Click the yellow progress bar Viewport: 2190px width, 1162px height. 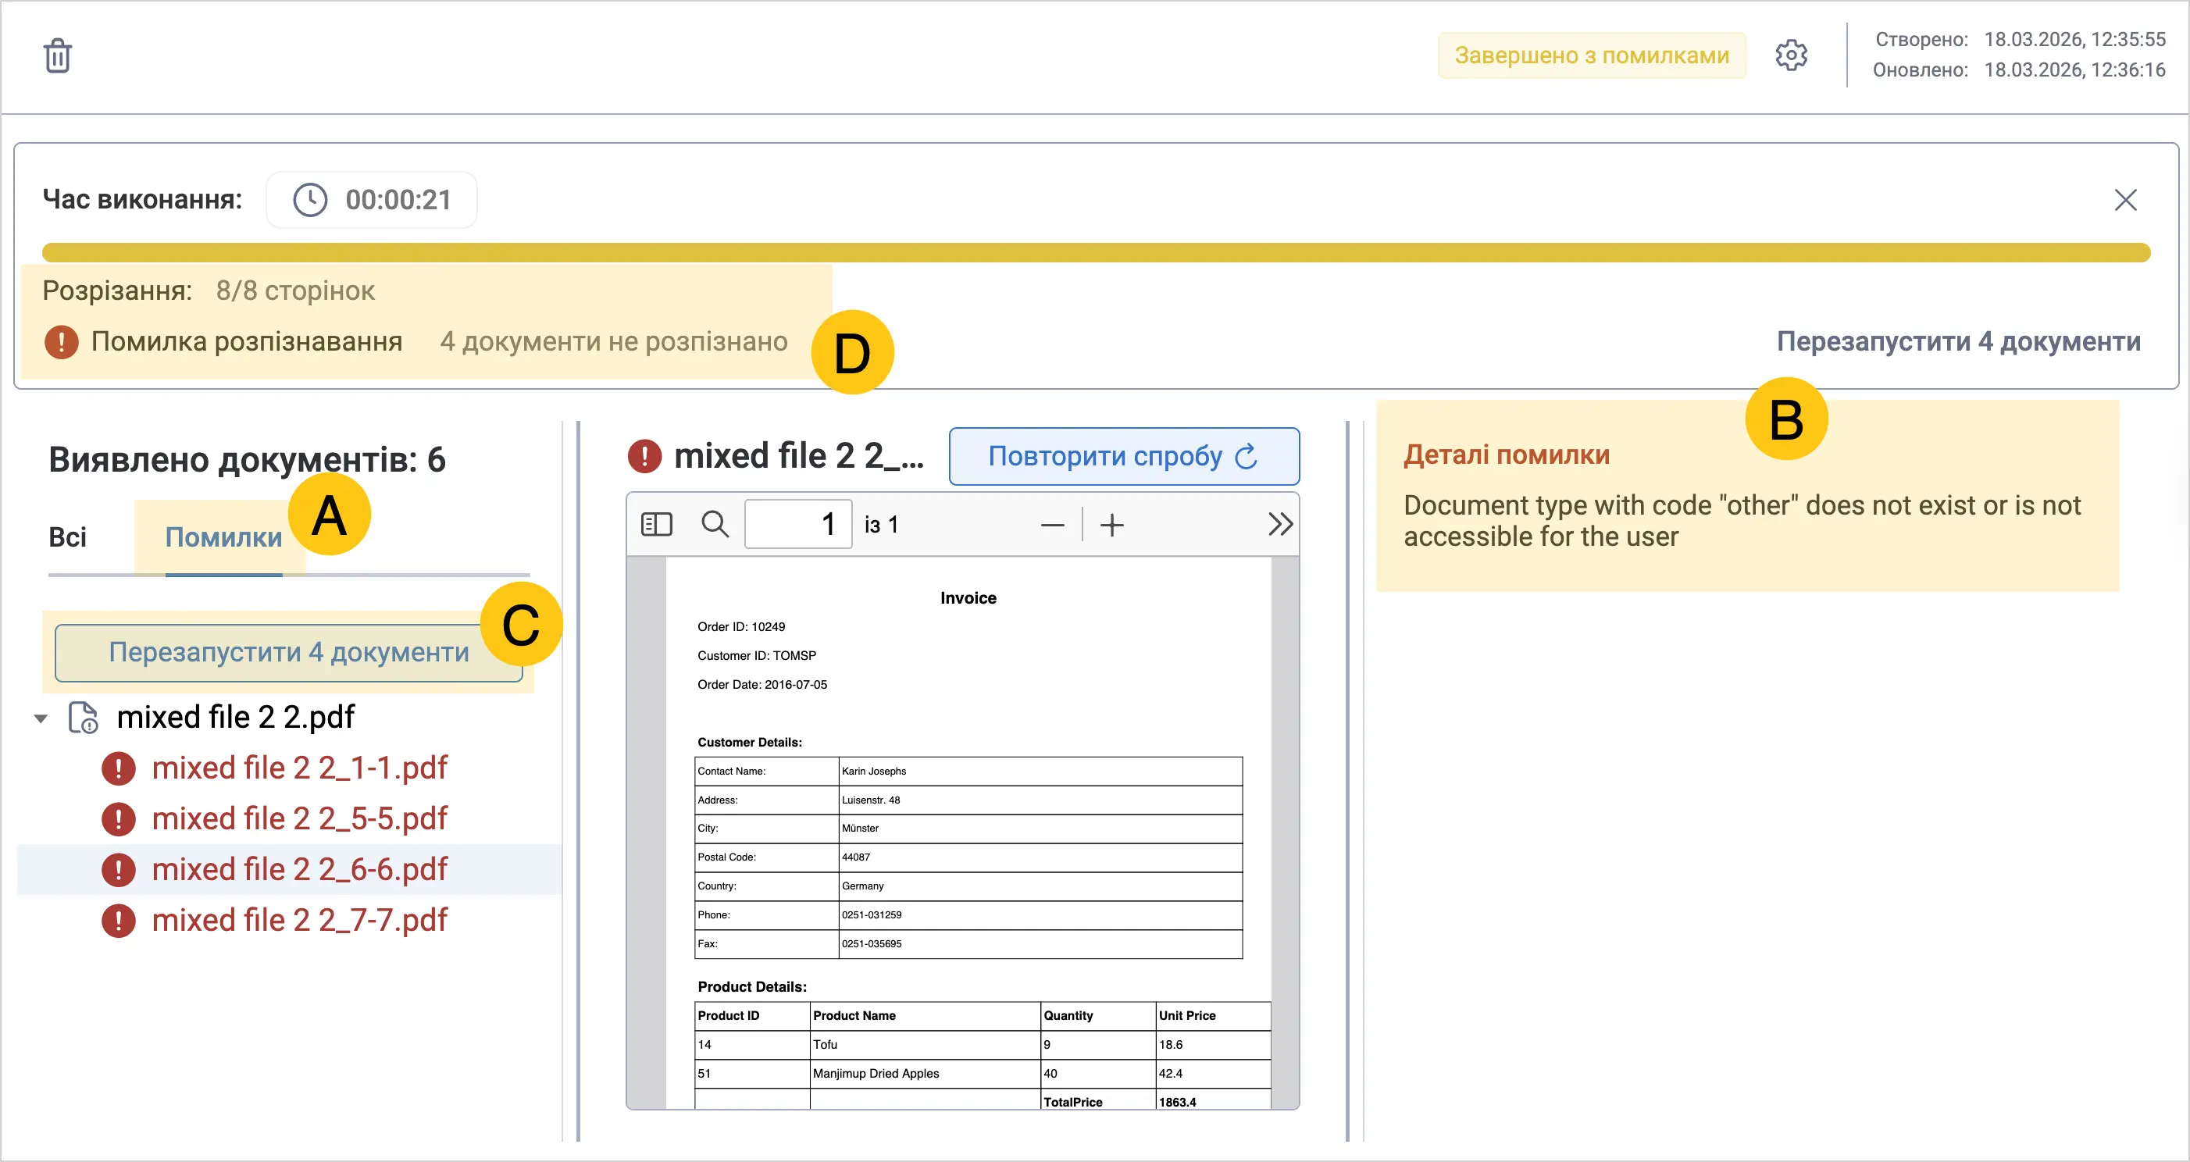pyautogui.click(x=1096, y=252)
